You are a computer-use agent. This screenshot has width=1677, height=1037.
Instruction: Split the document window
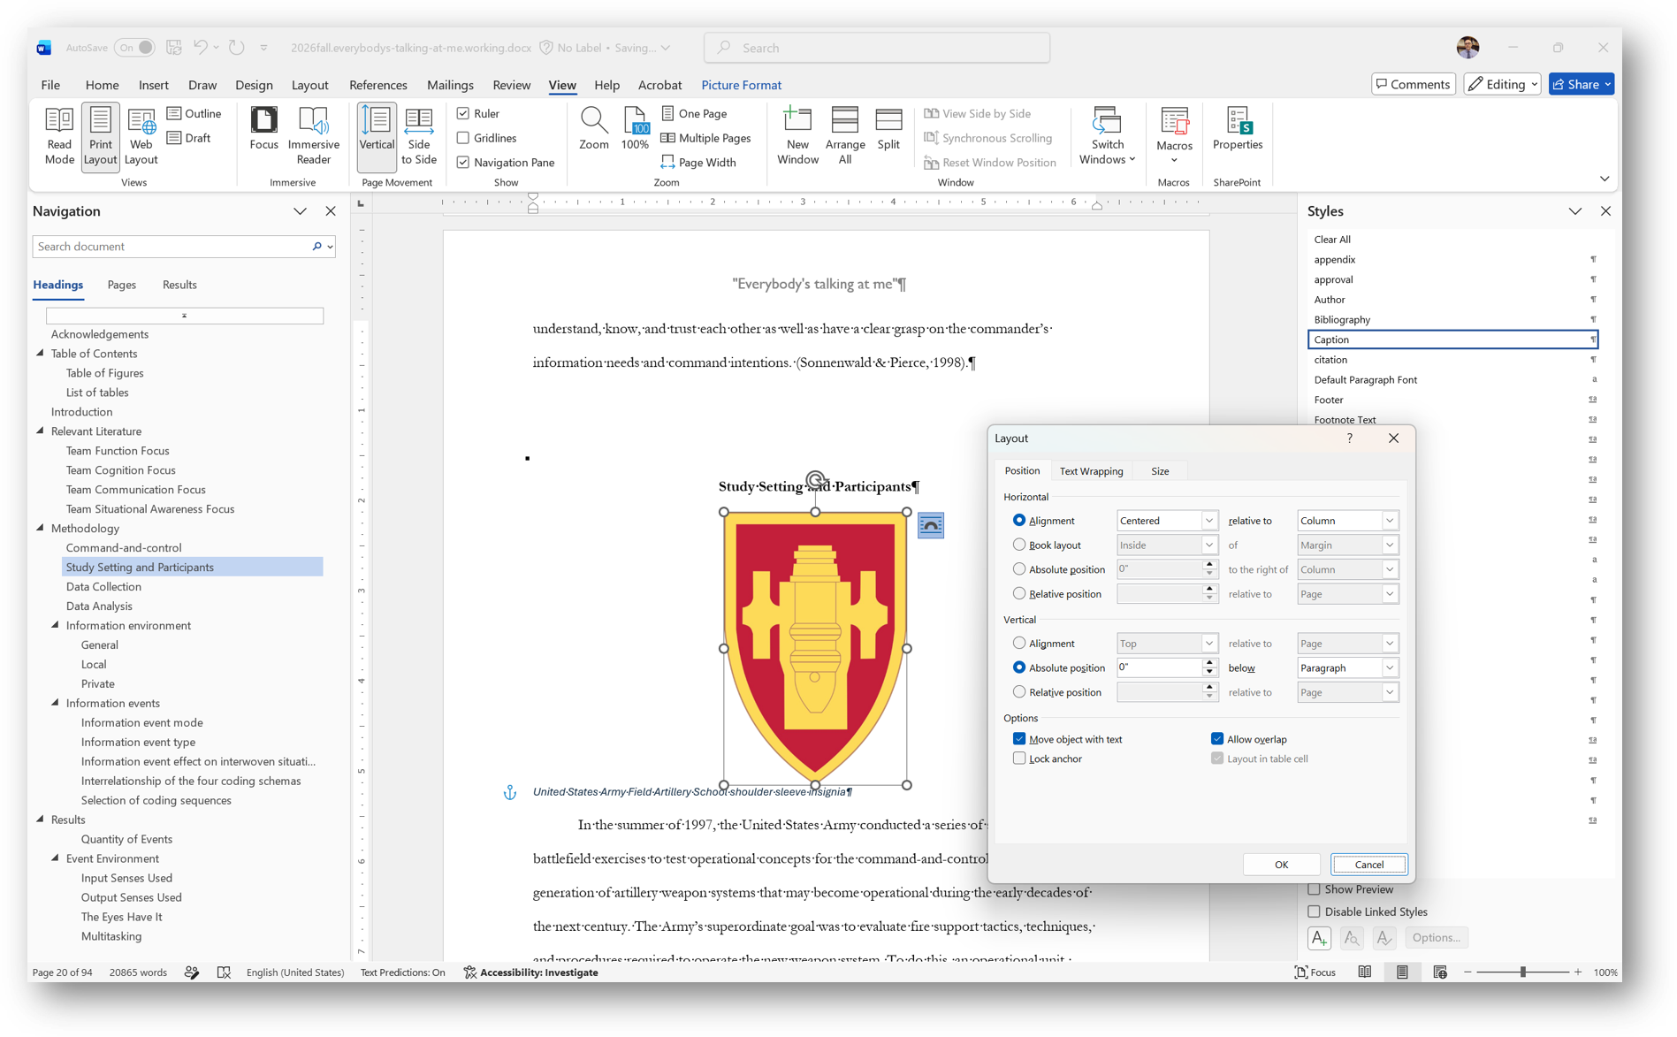888,129
